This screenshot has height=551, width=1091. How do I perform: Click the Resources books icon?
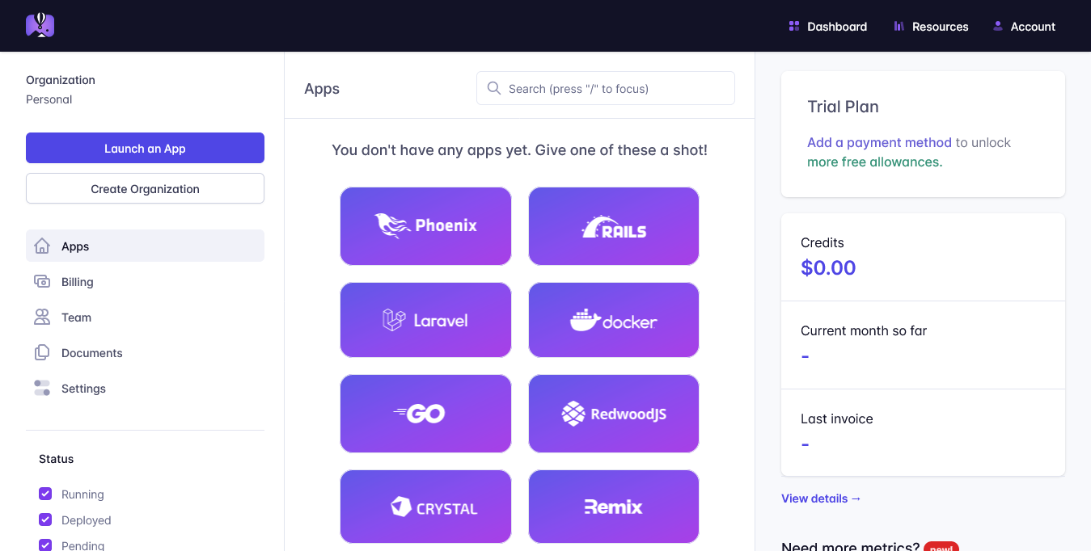point(899,27)
